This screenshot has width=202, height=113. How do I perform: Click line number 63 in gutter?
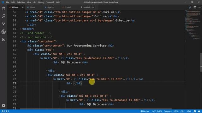tap(15, 41)
